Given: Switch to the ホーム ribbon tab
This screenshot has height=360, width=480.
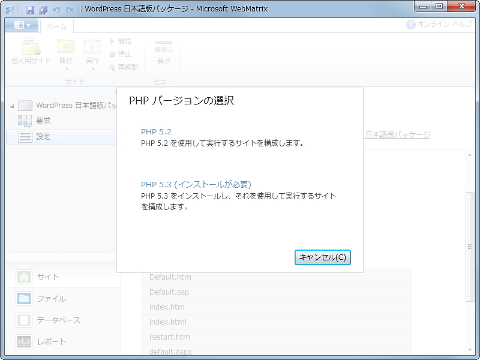Looking at the screenshot, I should (58, 25).
